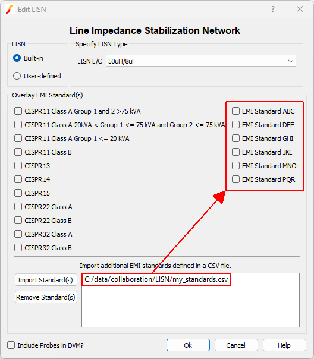Open the Help button
314x359 pixels.
coord(284,345)
